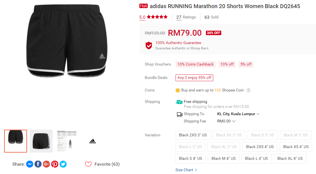Expand the RM0.00 shipping fee details
The image size is (316, 174).
click(x=226, y=121)
